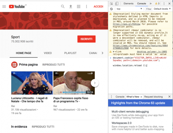Image resolution: width=173 pixels, height=133 pixels.
Task: Open the YouTube hamburger guide menu
Action: [x=4, y=7]
